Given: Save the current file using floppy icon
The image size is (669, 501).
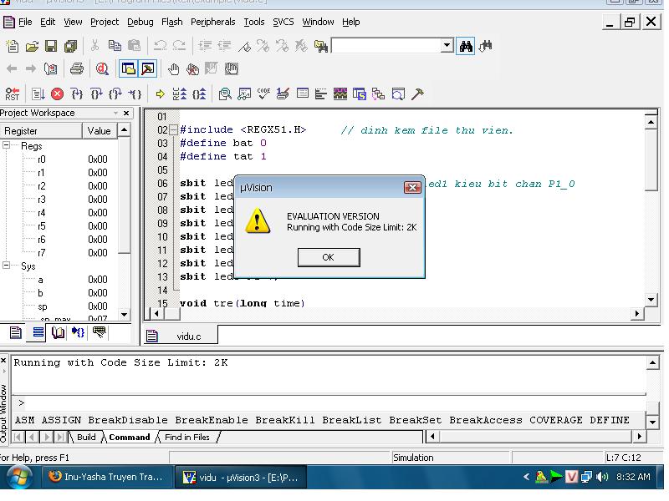Looking at the screenshot, I should point(51,46).
